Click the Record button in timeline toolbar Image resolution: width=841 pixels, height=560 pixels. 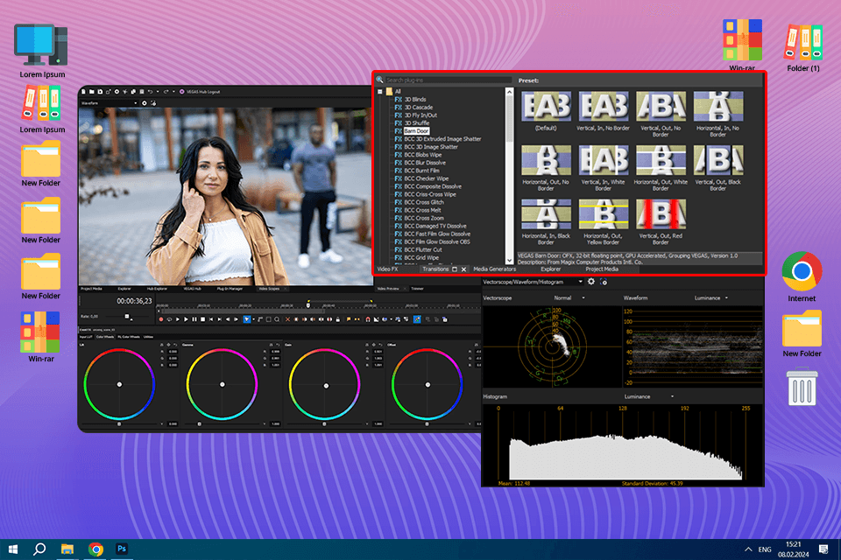coord(161,319)
